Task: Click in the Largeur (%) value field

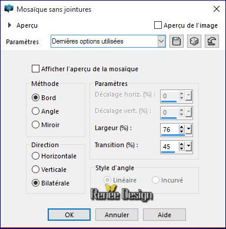Action: pyautogui.click(x=169, y=130)
